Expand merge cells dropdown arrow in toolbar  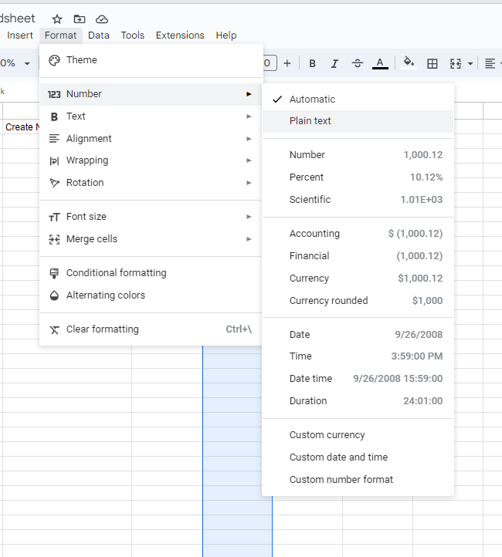470,64
